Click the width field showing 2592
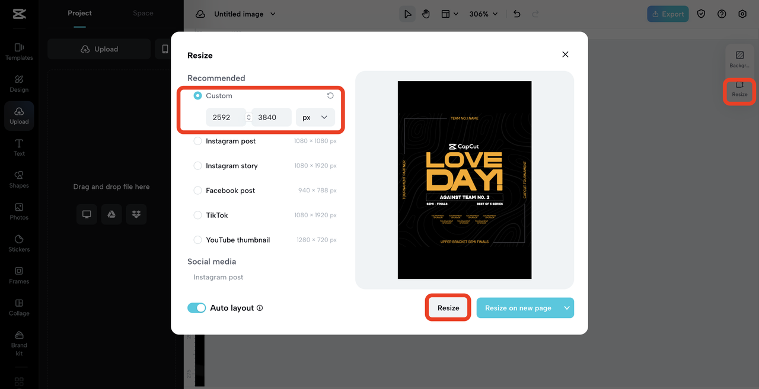Image resolution: width=759 pixels, height=389 pixels. (x=225, y=117)
